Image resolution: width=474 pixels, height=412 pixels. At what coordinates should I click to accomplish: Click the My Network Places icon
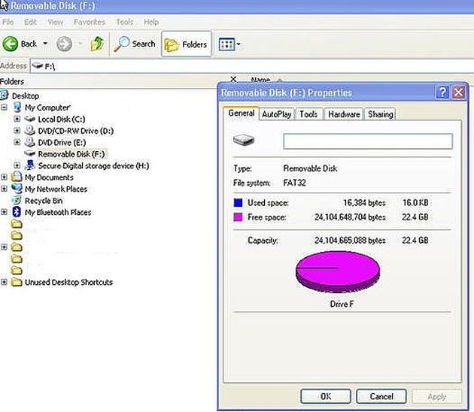click(17, 189)
